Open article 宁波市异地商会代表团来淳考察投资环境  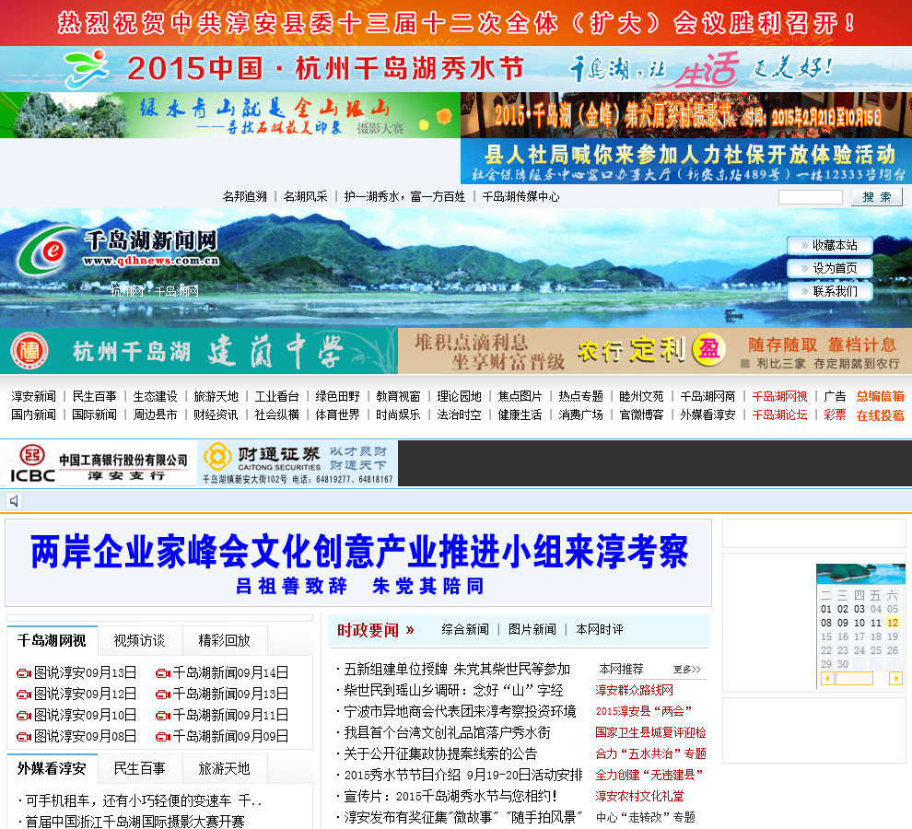point(460,711)
